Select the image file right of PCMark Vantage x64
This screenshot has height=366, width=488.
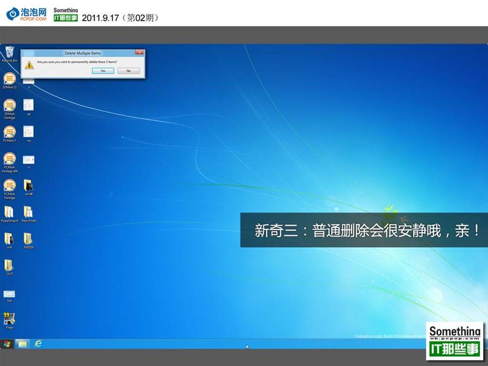point(29,162)
